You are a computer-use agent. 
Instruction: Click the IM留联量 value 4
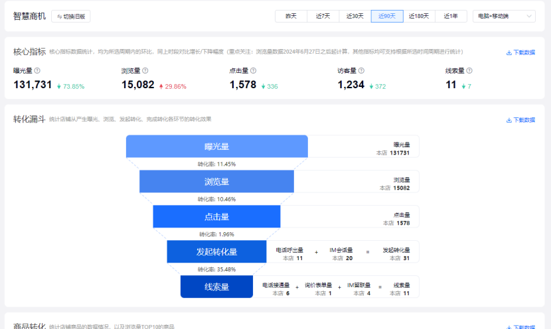coord(368,293)
